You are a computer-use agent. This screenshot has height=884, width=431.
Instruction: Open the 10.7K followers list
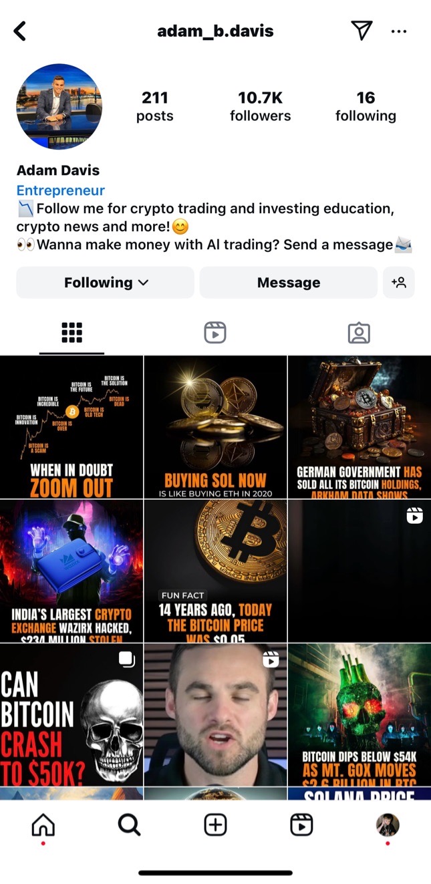click(x=261, y=107)
